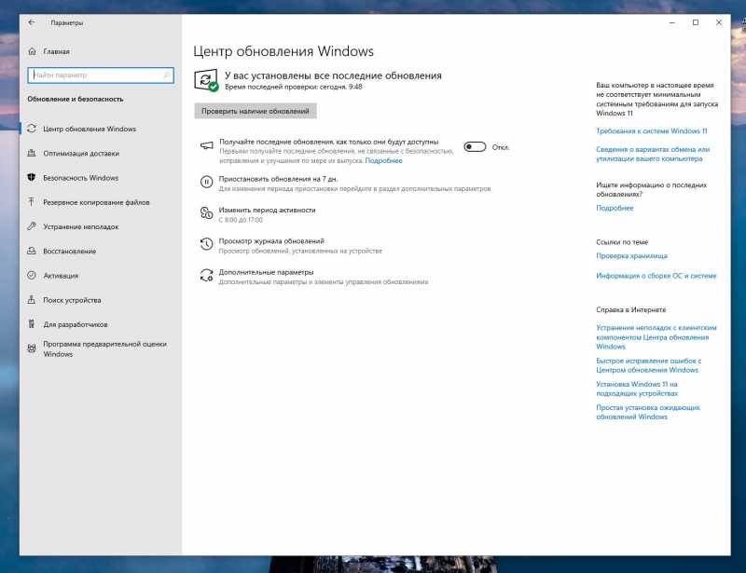Click the back arrow in Параметры header
This screenshot has height=573, width=746.
click(x=33, y=22)
